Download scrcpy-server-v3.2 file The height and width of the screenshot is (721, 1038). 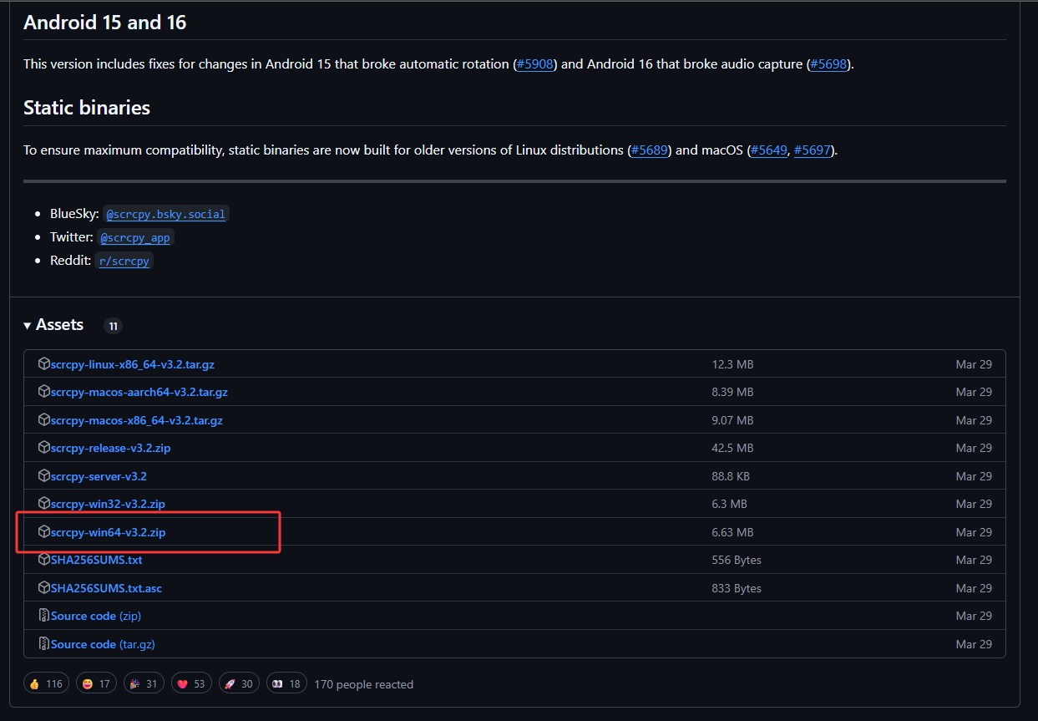99,476
